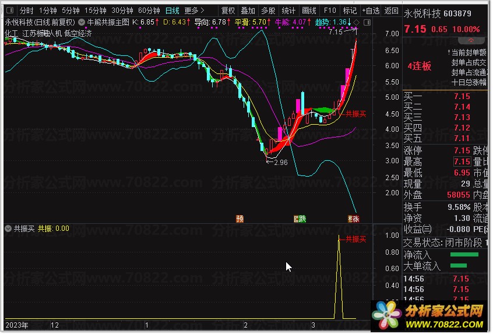Click the 10.00% change percentage
Image resolution: width=493 pixels, height=334 pixels.
pyautogui.click(x=466, y=30)
